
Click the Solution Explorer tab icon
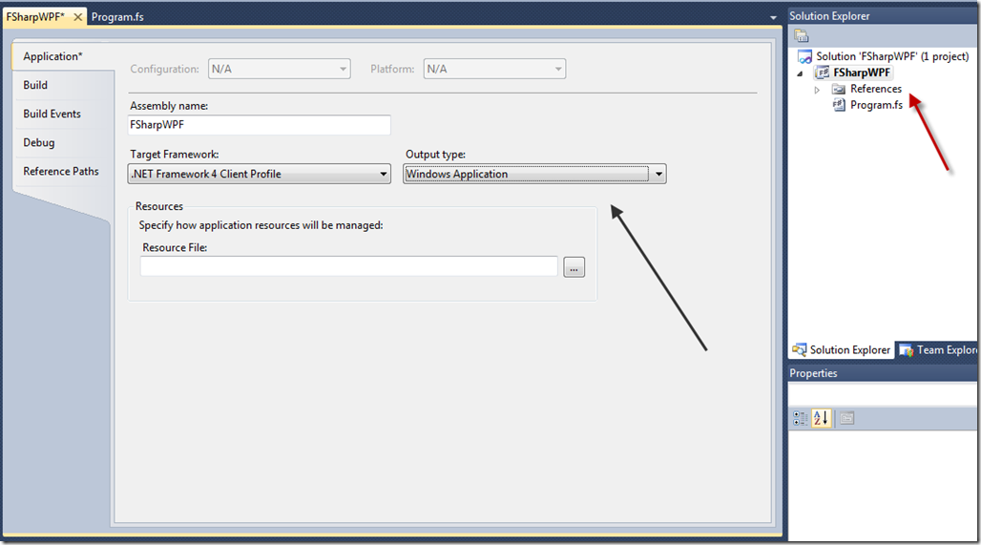(800, 349)
